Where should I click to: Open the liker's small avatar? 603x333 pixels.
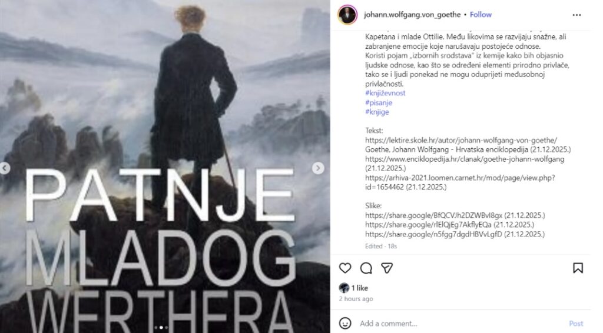(x=344, y=288)
